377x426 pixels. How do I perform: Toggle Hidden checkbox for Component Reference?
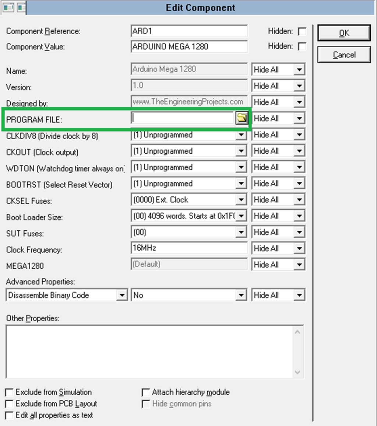(x=302, y=31)
